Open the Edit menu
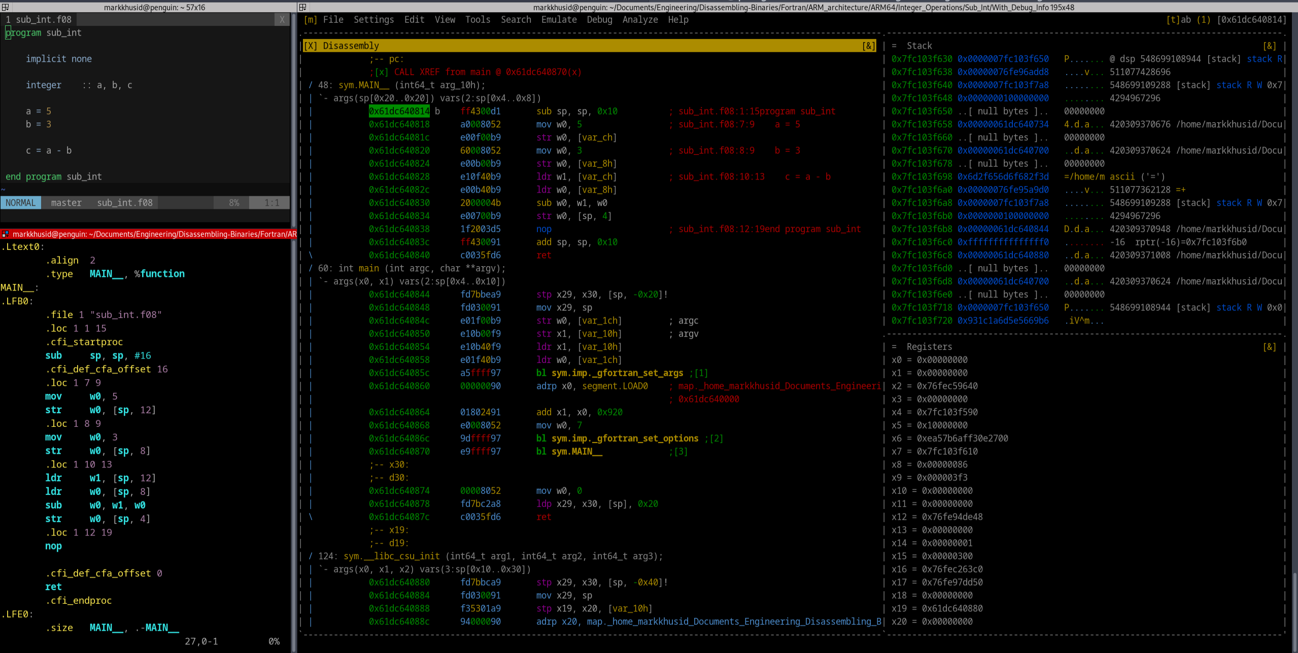 [x=414, y=20]
